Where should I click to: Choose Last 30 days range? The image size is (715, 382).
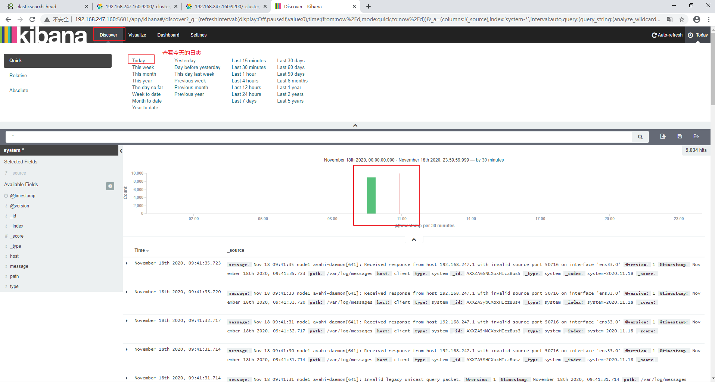point(291,61)
